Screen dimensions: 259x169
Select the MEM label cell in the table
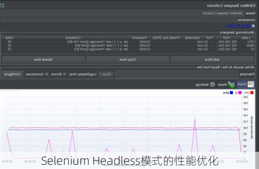[x=250, y=46]
